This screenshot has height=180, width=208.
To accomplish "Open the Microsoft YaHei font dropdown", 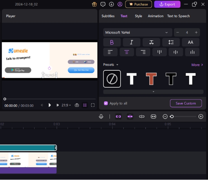I will coord(138,32).
